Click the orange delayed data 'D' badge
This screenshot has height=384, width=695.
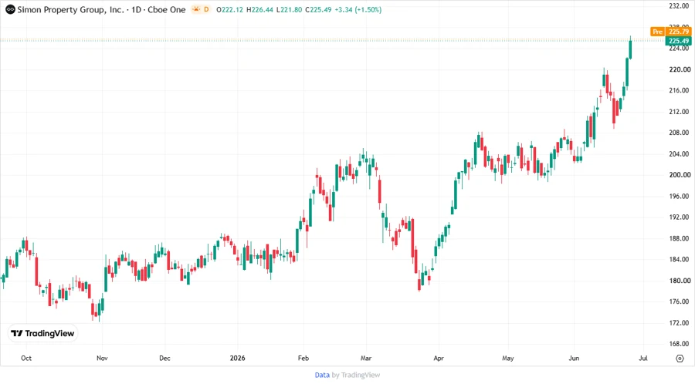click(206, 9)
